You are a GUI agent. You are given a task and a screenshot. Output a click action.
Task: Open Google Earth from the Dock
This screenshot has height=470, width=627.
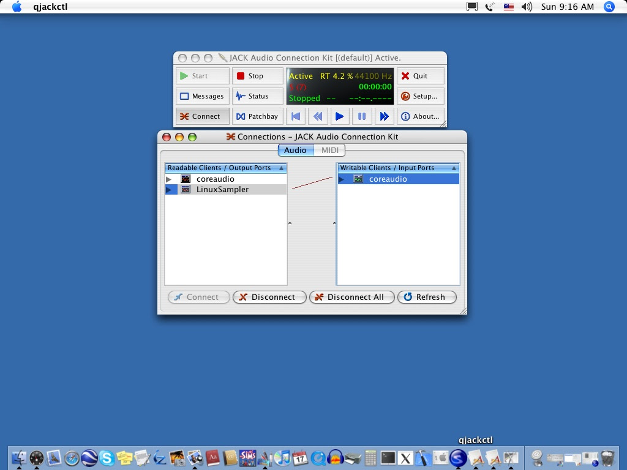pos(89,458)
